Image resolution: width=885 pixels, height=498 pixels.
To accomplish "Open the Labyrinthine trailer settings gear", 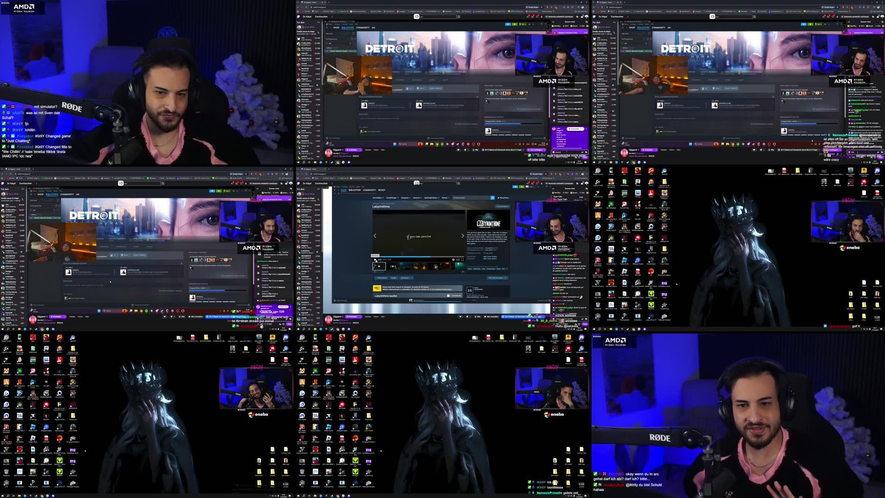I will coord(453,260).
